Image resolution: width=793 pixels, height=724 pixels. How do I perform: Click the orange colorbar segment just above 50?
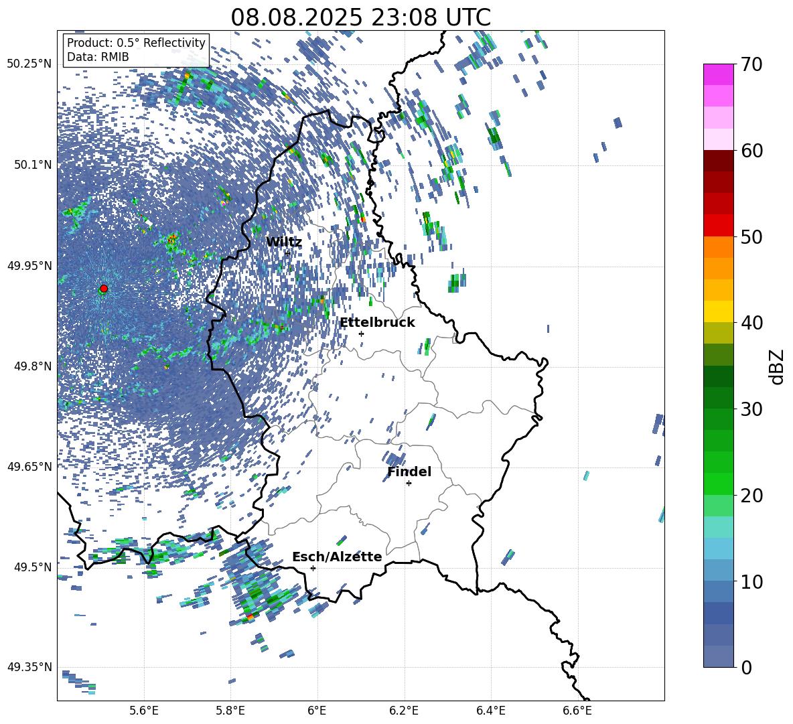click(x=718, y=246)
